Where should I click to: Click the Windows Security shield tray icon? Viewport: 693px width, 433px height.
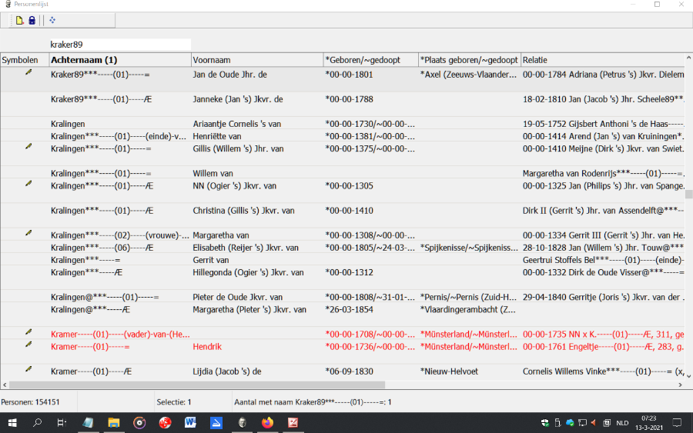point(544,422)
